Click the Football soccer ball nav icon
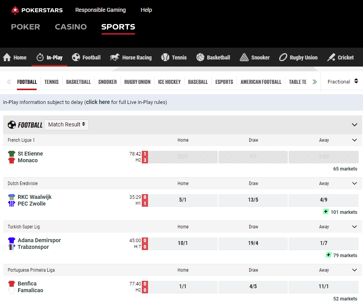The height and width of the screenshot is (304, 363). pyautogui.click(x=76, y=57)
